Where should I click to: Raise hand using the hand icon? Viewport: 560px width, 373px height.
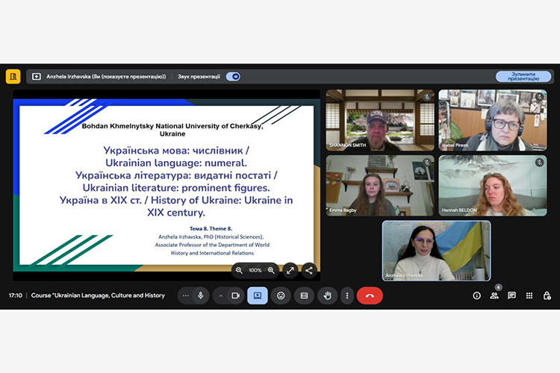(x=326, y=295)
